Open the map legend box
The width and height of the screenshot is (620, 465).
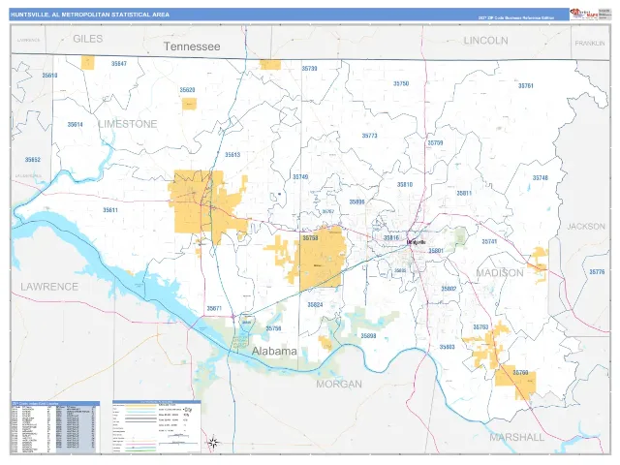point(157,427)
